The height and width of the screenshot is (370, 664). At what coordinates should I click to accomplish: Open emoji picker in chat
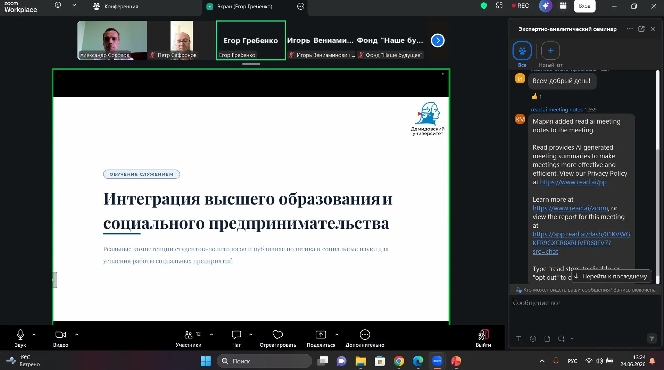click(x=533, y=339)
